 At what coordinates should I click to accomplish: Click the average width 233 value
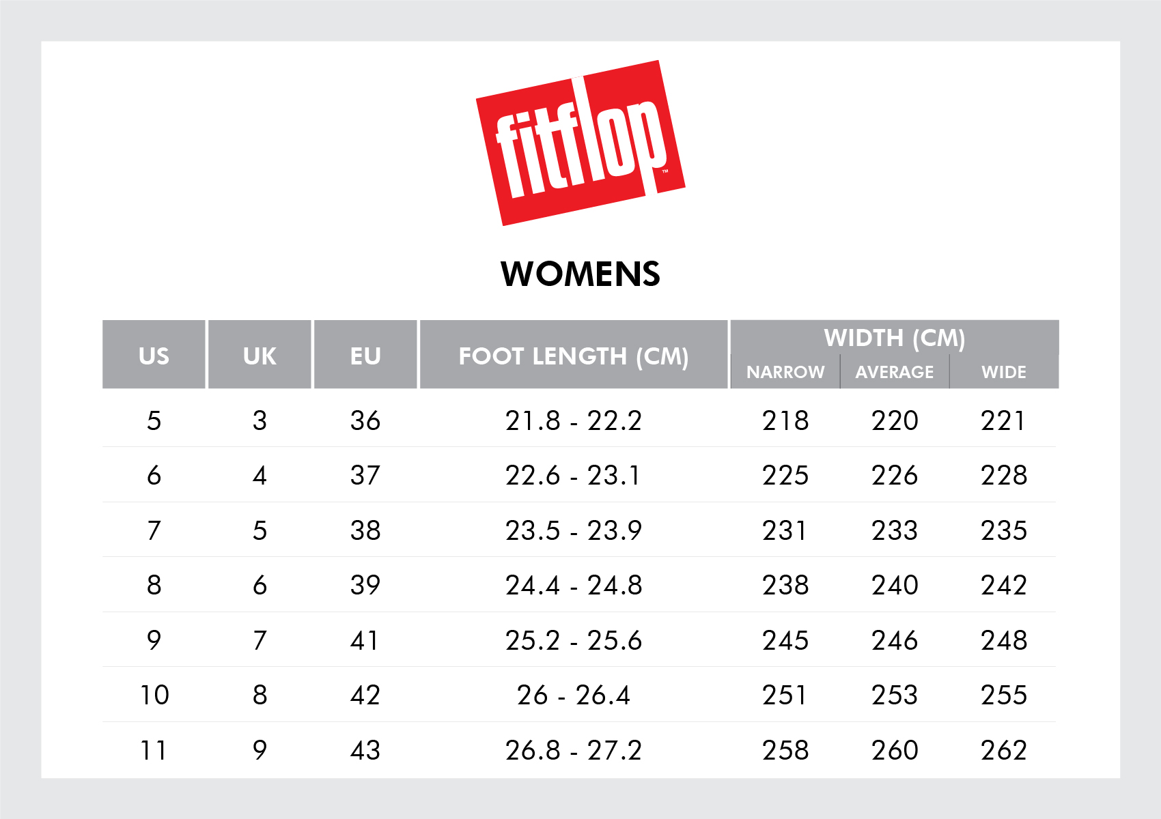(x=895, y=530)
